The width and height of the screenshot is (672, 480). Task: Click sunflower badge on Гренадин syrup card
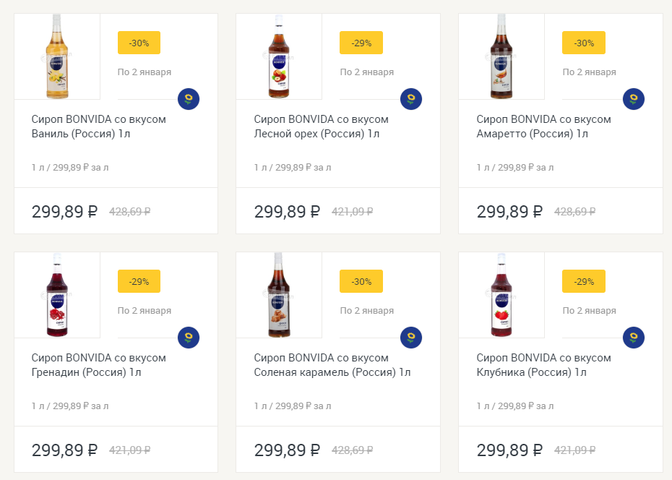click(189, 338)
